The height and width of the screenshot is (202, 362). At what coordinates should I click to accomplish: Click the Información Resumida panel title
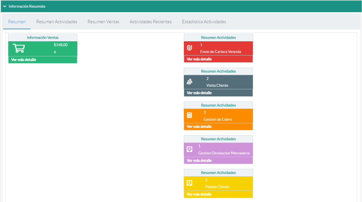[x=27, y=6]
